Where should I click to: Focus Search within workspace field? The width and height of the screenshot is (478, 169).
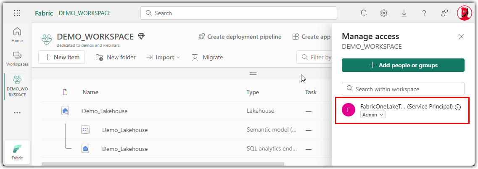(x=403, y=89)
